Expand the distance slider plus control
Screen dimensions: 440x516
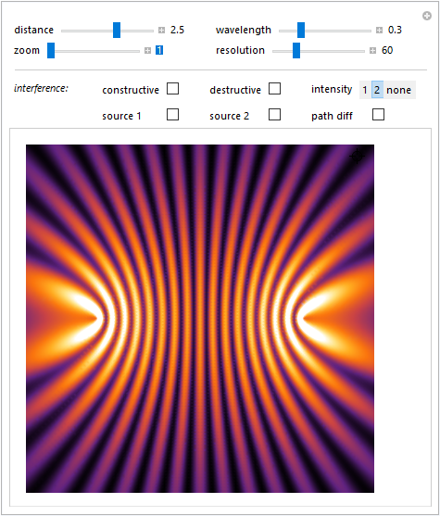pyautogui.click(x=161, y=31)
